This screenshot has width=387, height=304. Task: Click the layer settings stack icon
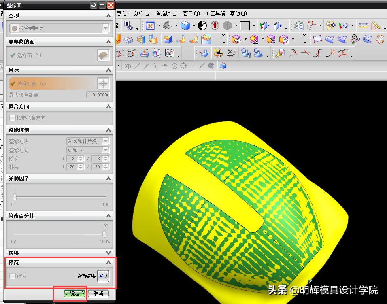tap(299, 26)
